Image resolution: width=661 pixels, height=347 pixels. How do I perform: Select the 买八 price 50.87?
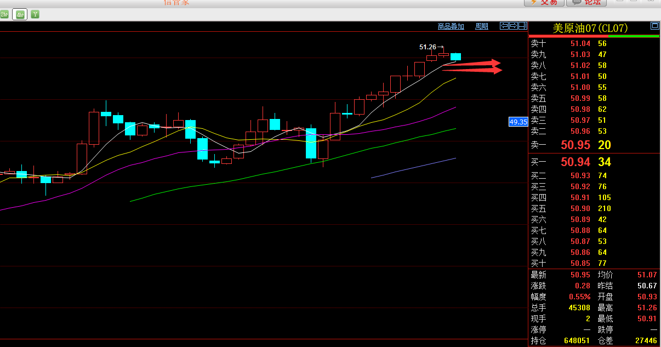[580, 241]
